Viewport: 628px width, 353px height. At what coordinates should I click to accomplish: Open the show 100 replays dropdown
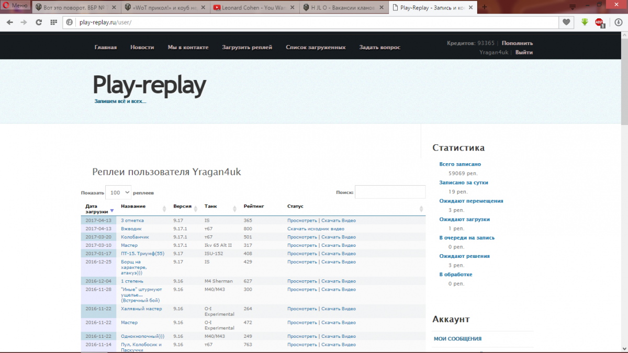(118, 192)
